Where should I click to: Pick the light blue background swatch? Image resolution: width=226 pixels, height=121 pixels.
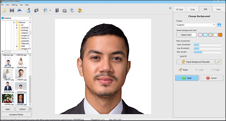click(x=205, y=35)
